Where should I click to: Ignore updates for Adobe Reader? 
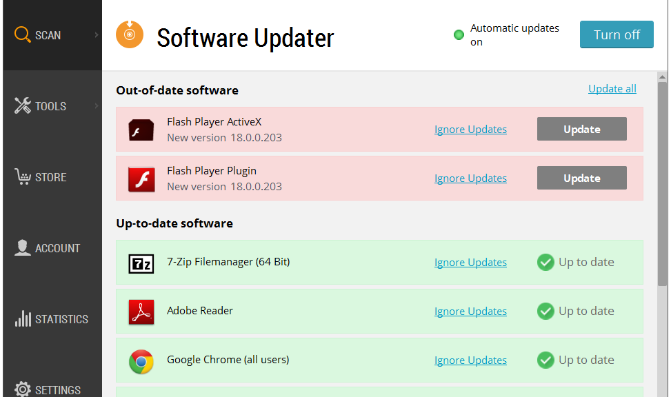point(470,312)
